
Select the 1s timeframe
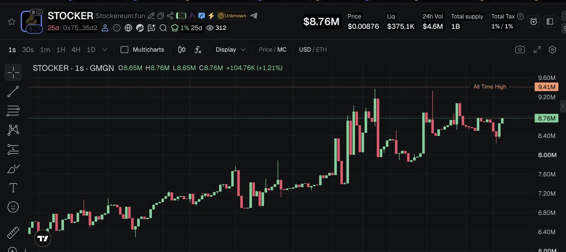pos(12,50)
